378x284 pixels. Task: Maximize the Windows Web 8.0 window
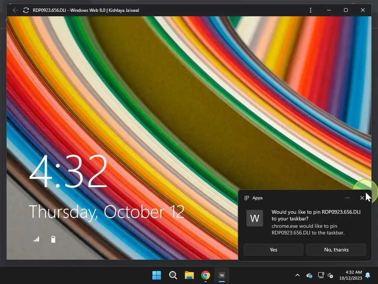point(346,10)
